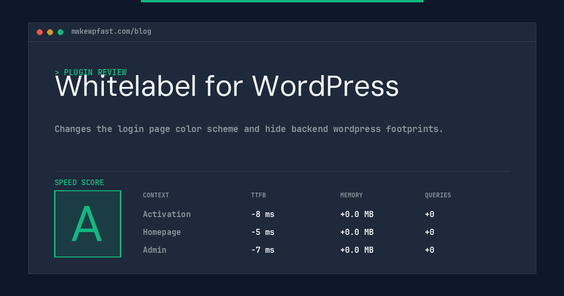Click the yellow window dot
The height and width of the screenshot is (296, 564).
coord(50,32)
